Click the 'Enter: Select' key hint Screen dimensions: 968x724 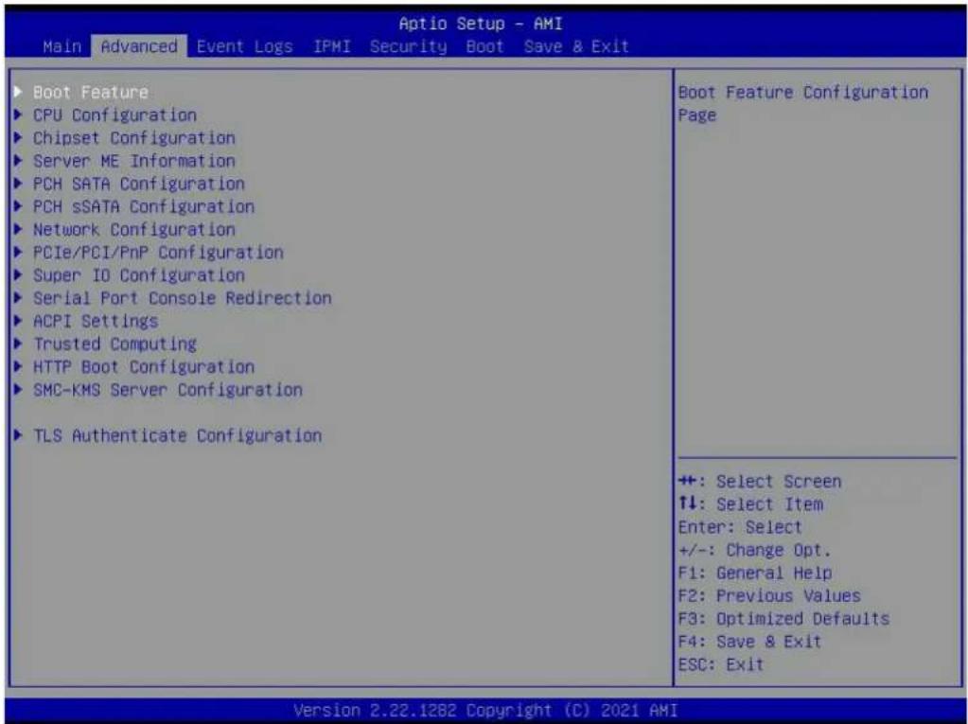740,527
